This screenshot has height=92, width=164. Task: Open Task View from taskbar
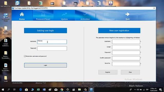point(14,89)
